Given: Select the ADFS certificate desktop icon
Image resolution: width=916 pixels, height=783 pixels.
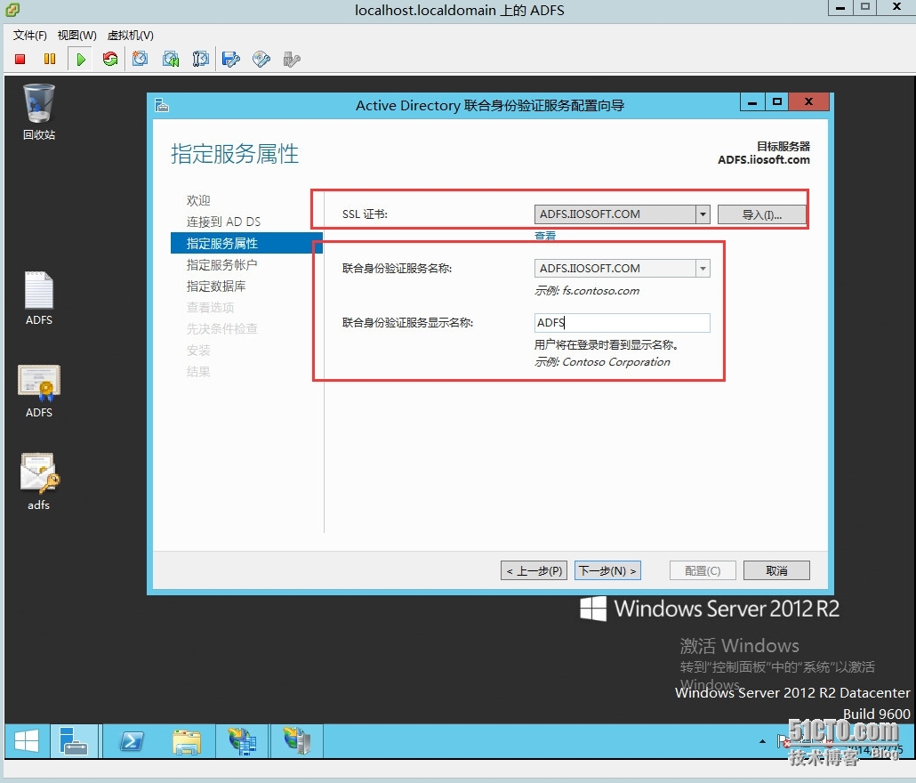Looking at the screenshot, I should tap(39, 391).
